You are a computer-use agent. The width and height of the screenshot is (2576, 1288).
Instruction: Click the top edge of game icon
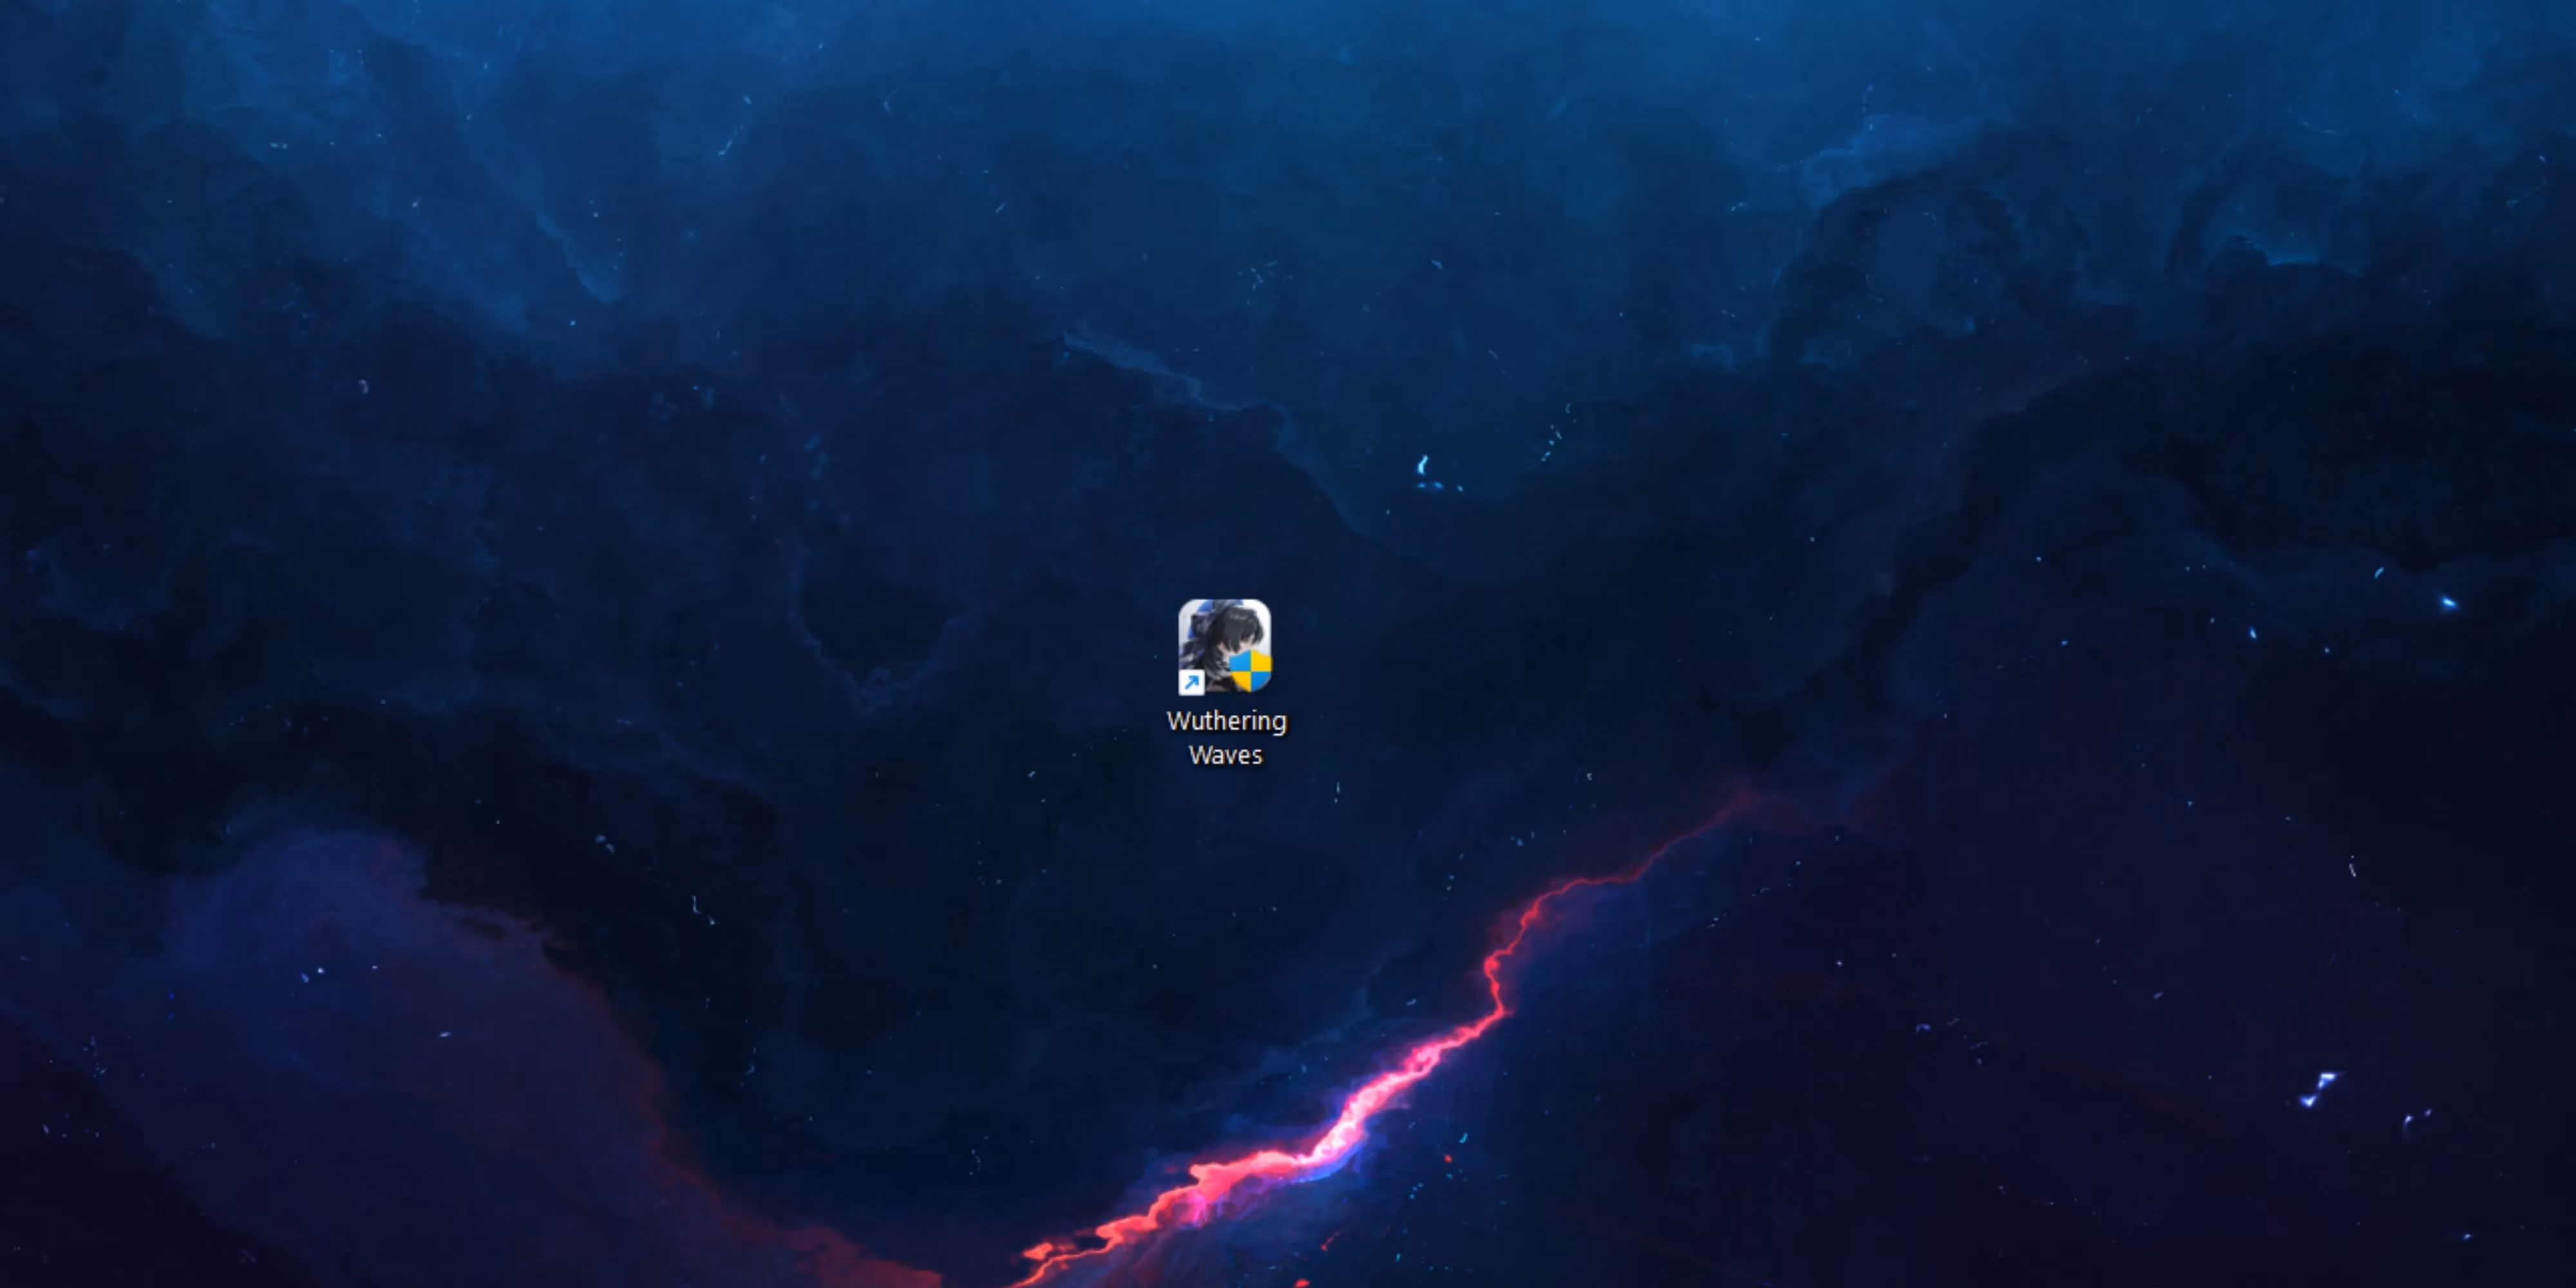[x=1224, y=603]
